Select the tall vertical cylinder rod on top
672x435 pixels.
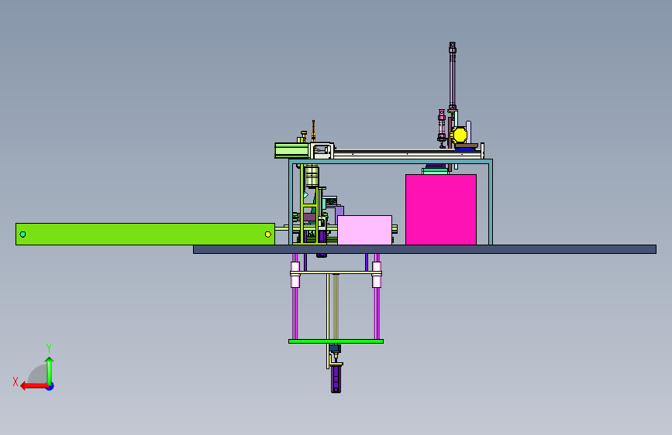452,76
